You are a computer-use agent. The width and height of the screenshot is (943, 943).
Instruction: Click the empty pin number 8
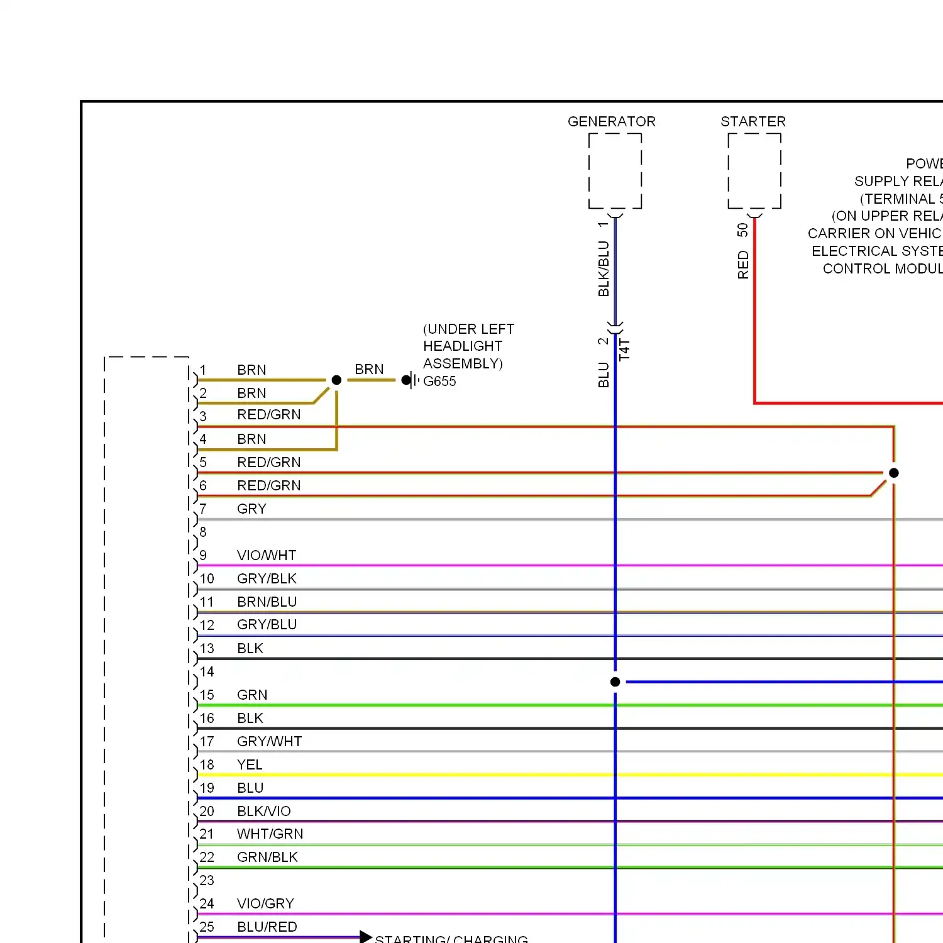[203, 532]
